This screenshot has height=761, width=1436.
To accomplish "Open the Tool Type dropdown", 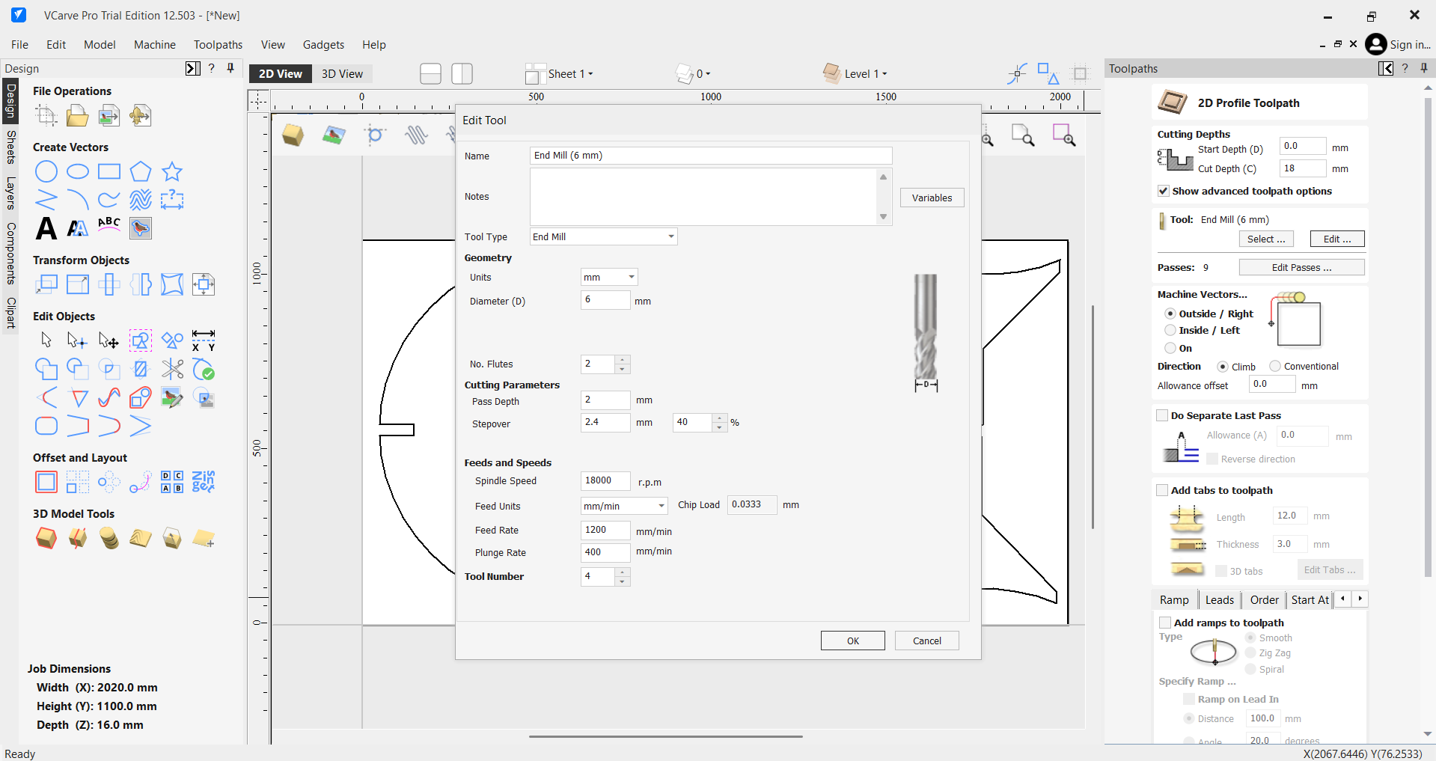I will (604, 236).
